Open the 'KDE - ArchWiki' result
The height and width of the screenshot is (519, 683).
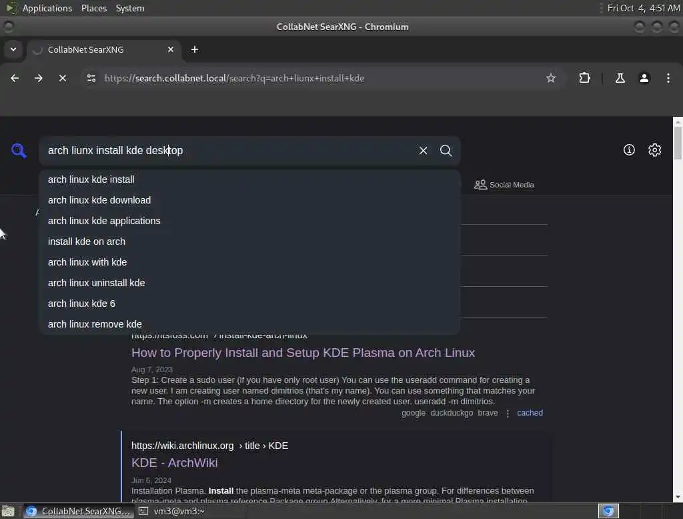click(x=174, y=463)
